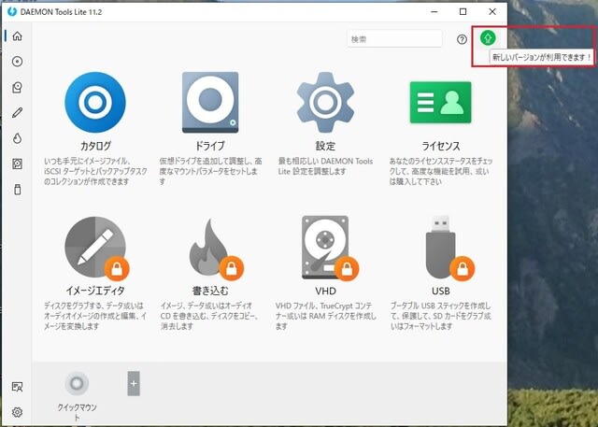Image resolution: width=598 pixels, height=427 pixels.
Task: Open the locked USB stick tile
Action: click(x=448, y=248)
